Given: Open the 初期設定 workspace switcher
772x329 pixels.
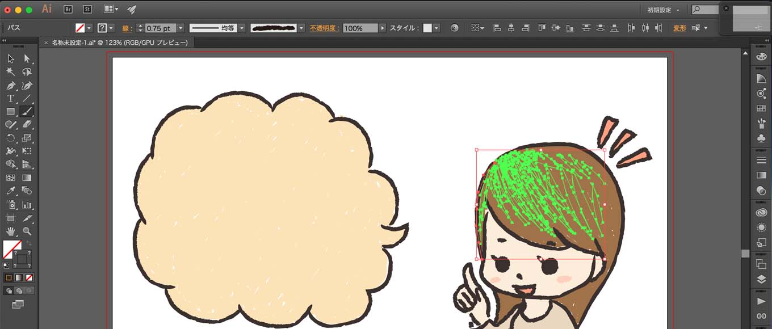Looking at the screenshot, I should click(x=663, y=10).
